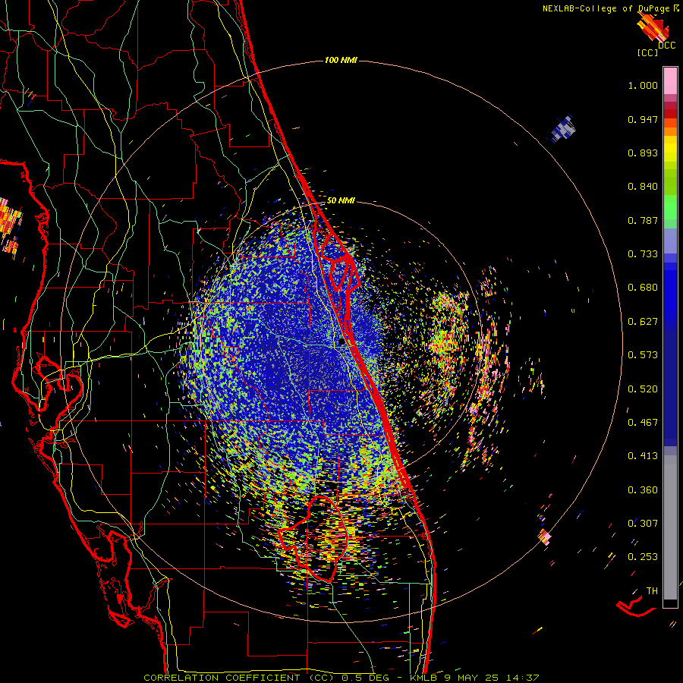Image resolution: width=683 pixels, height=683 pixels.
Task: Select the 1.000 scale value
Action: [643, 85]
